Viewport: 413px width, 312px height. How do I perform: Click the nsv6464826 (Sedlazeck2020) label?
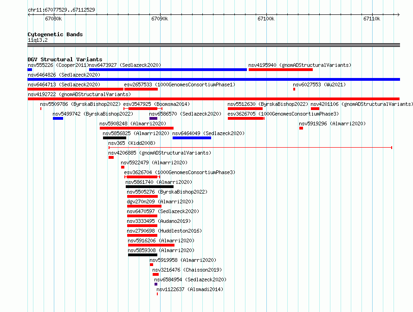click(64, 75)
